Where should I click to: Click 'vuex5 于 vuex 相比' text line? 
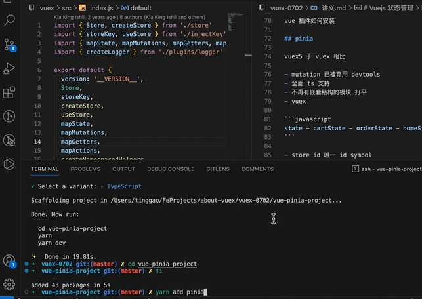point(314,56)
